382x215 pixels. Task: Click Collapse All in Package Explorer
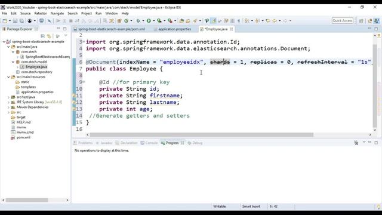(x=42, y=36)
